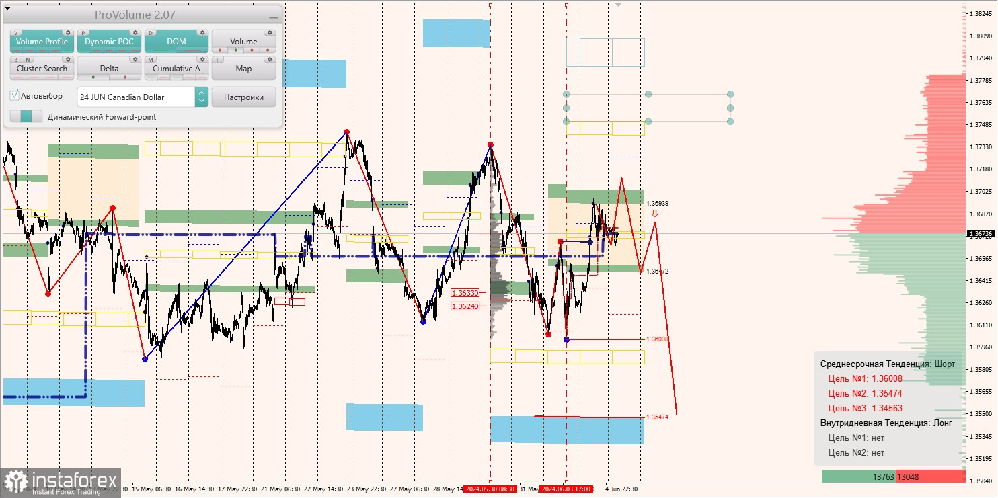
Task: Click the red down arrow near 1.36939
Action: [x=654, y=214]
